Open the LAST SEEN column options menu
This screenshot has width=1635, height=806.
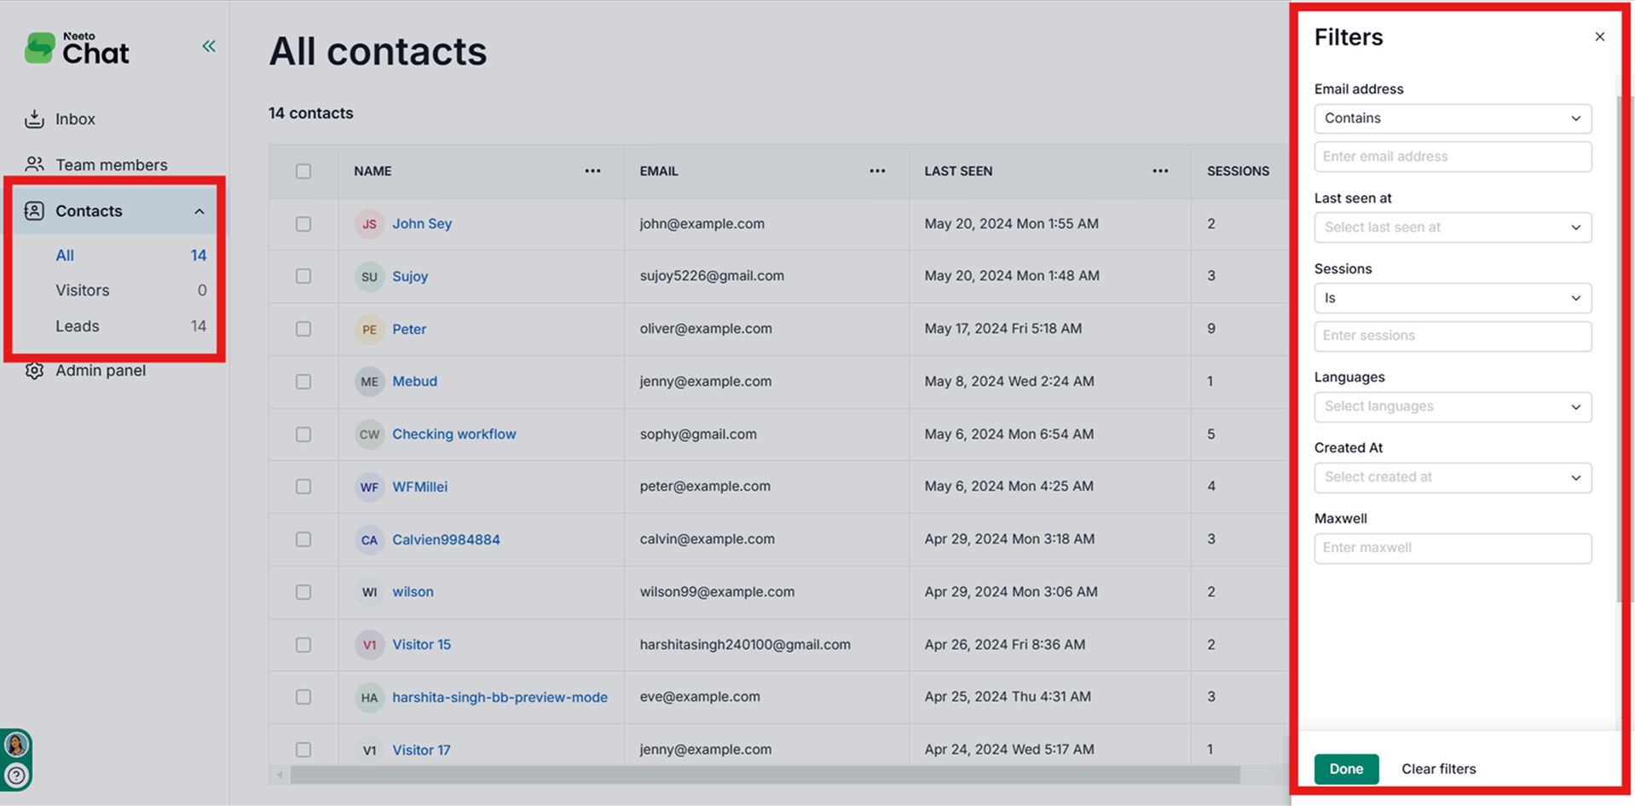click(1160, 171)
